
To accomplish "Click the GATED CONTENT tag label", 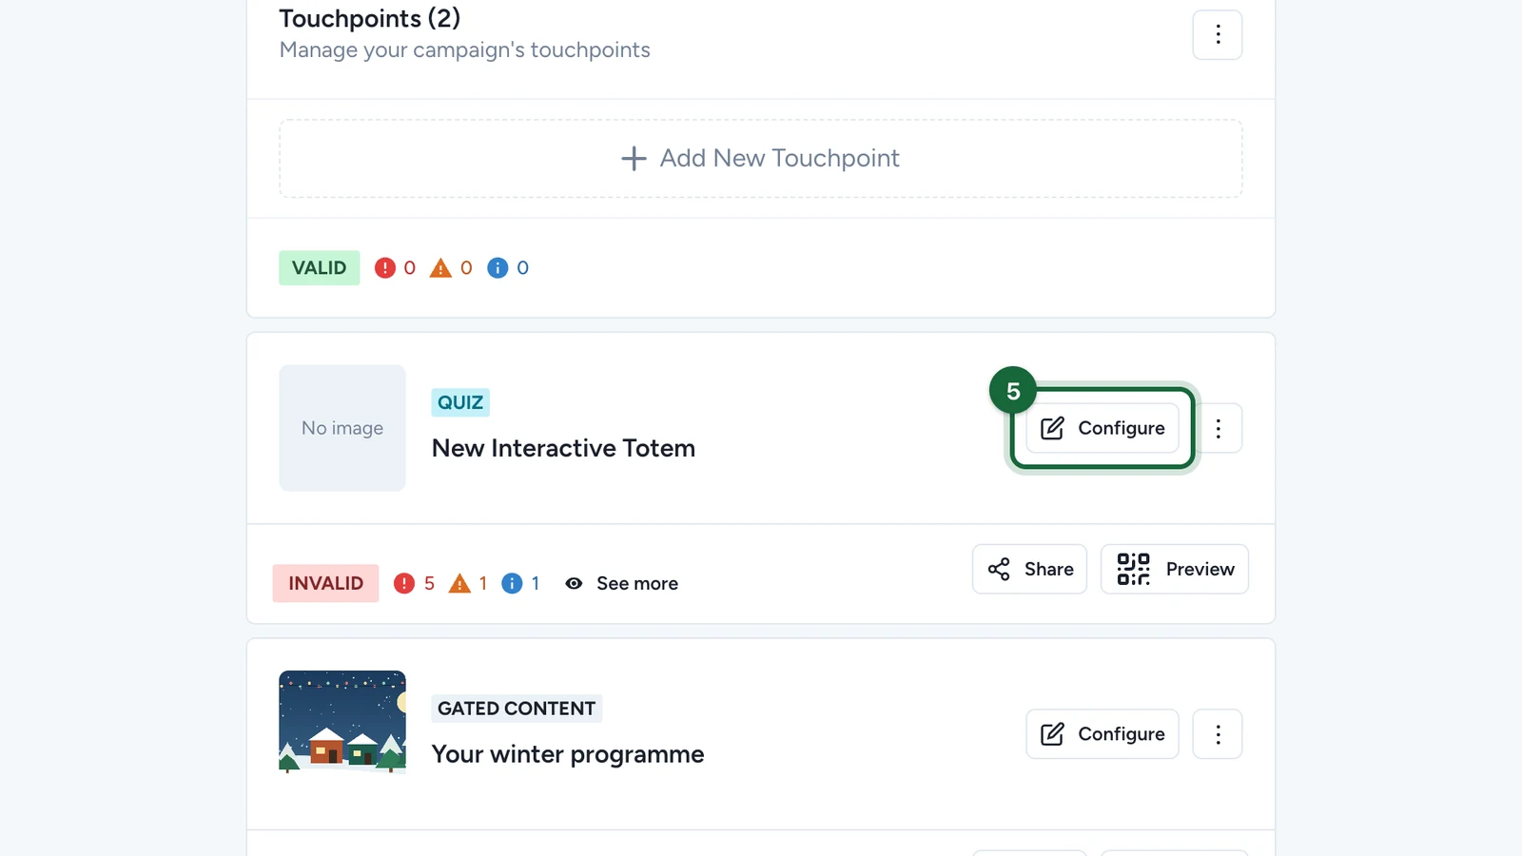I will point(517,709).
